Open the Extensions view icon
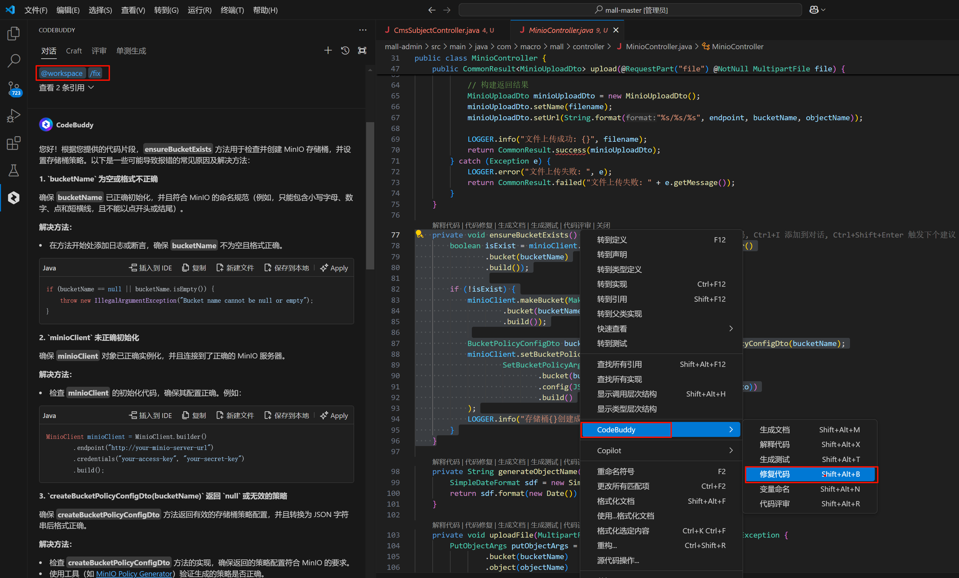 click(x=14, y=143)
